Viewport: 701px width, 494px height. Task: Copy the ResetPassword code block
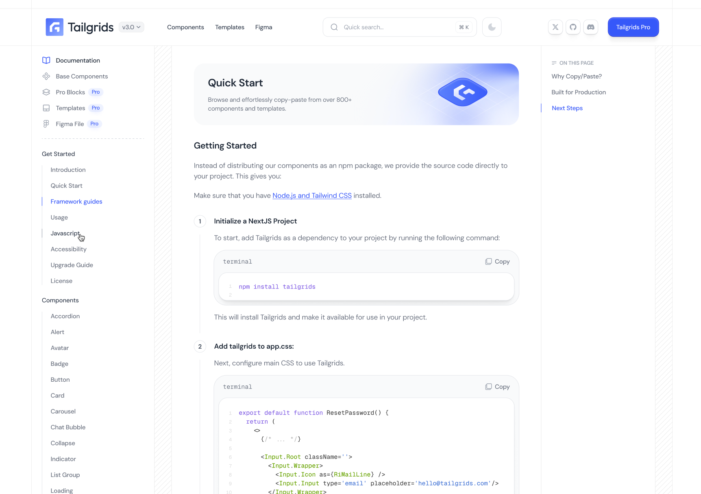click(497, 387)
